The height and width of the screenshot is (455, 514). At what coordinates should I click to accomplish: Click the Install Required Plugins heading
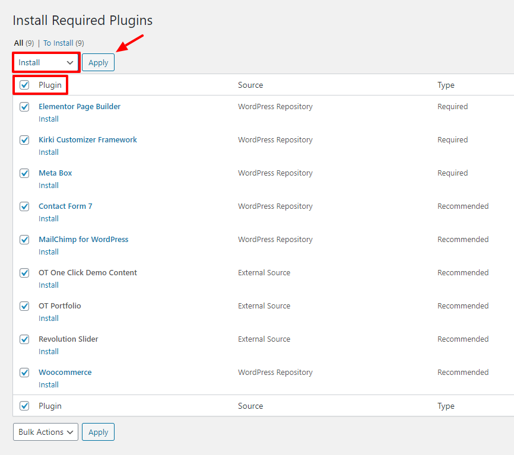[x=83, y=20]
